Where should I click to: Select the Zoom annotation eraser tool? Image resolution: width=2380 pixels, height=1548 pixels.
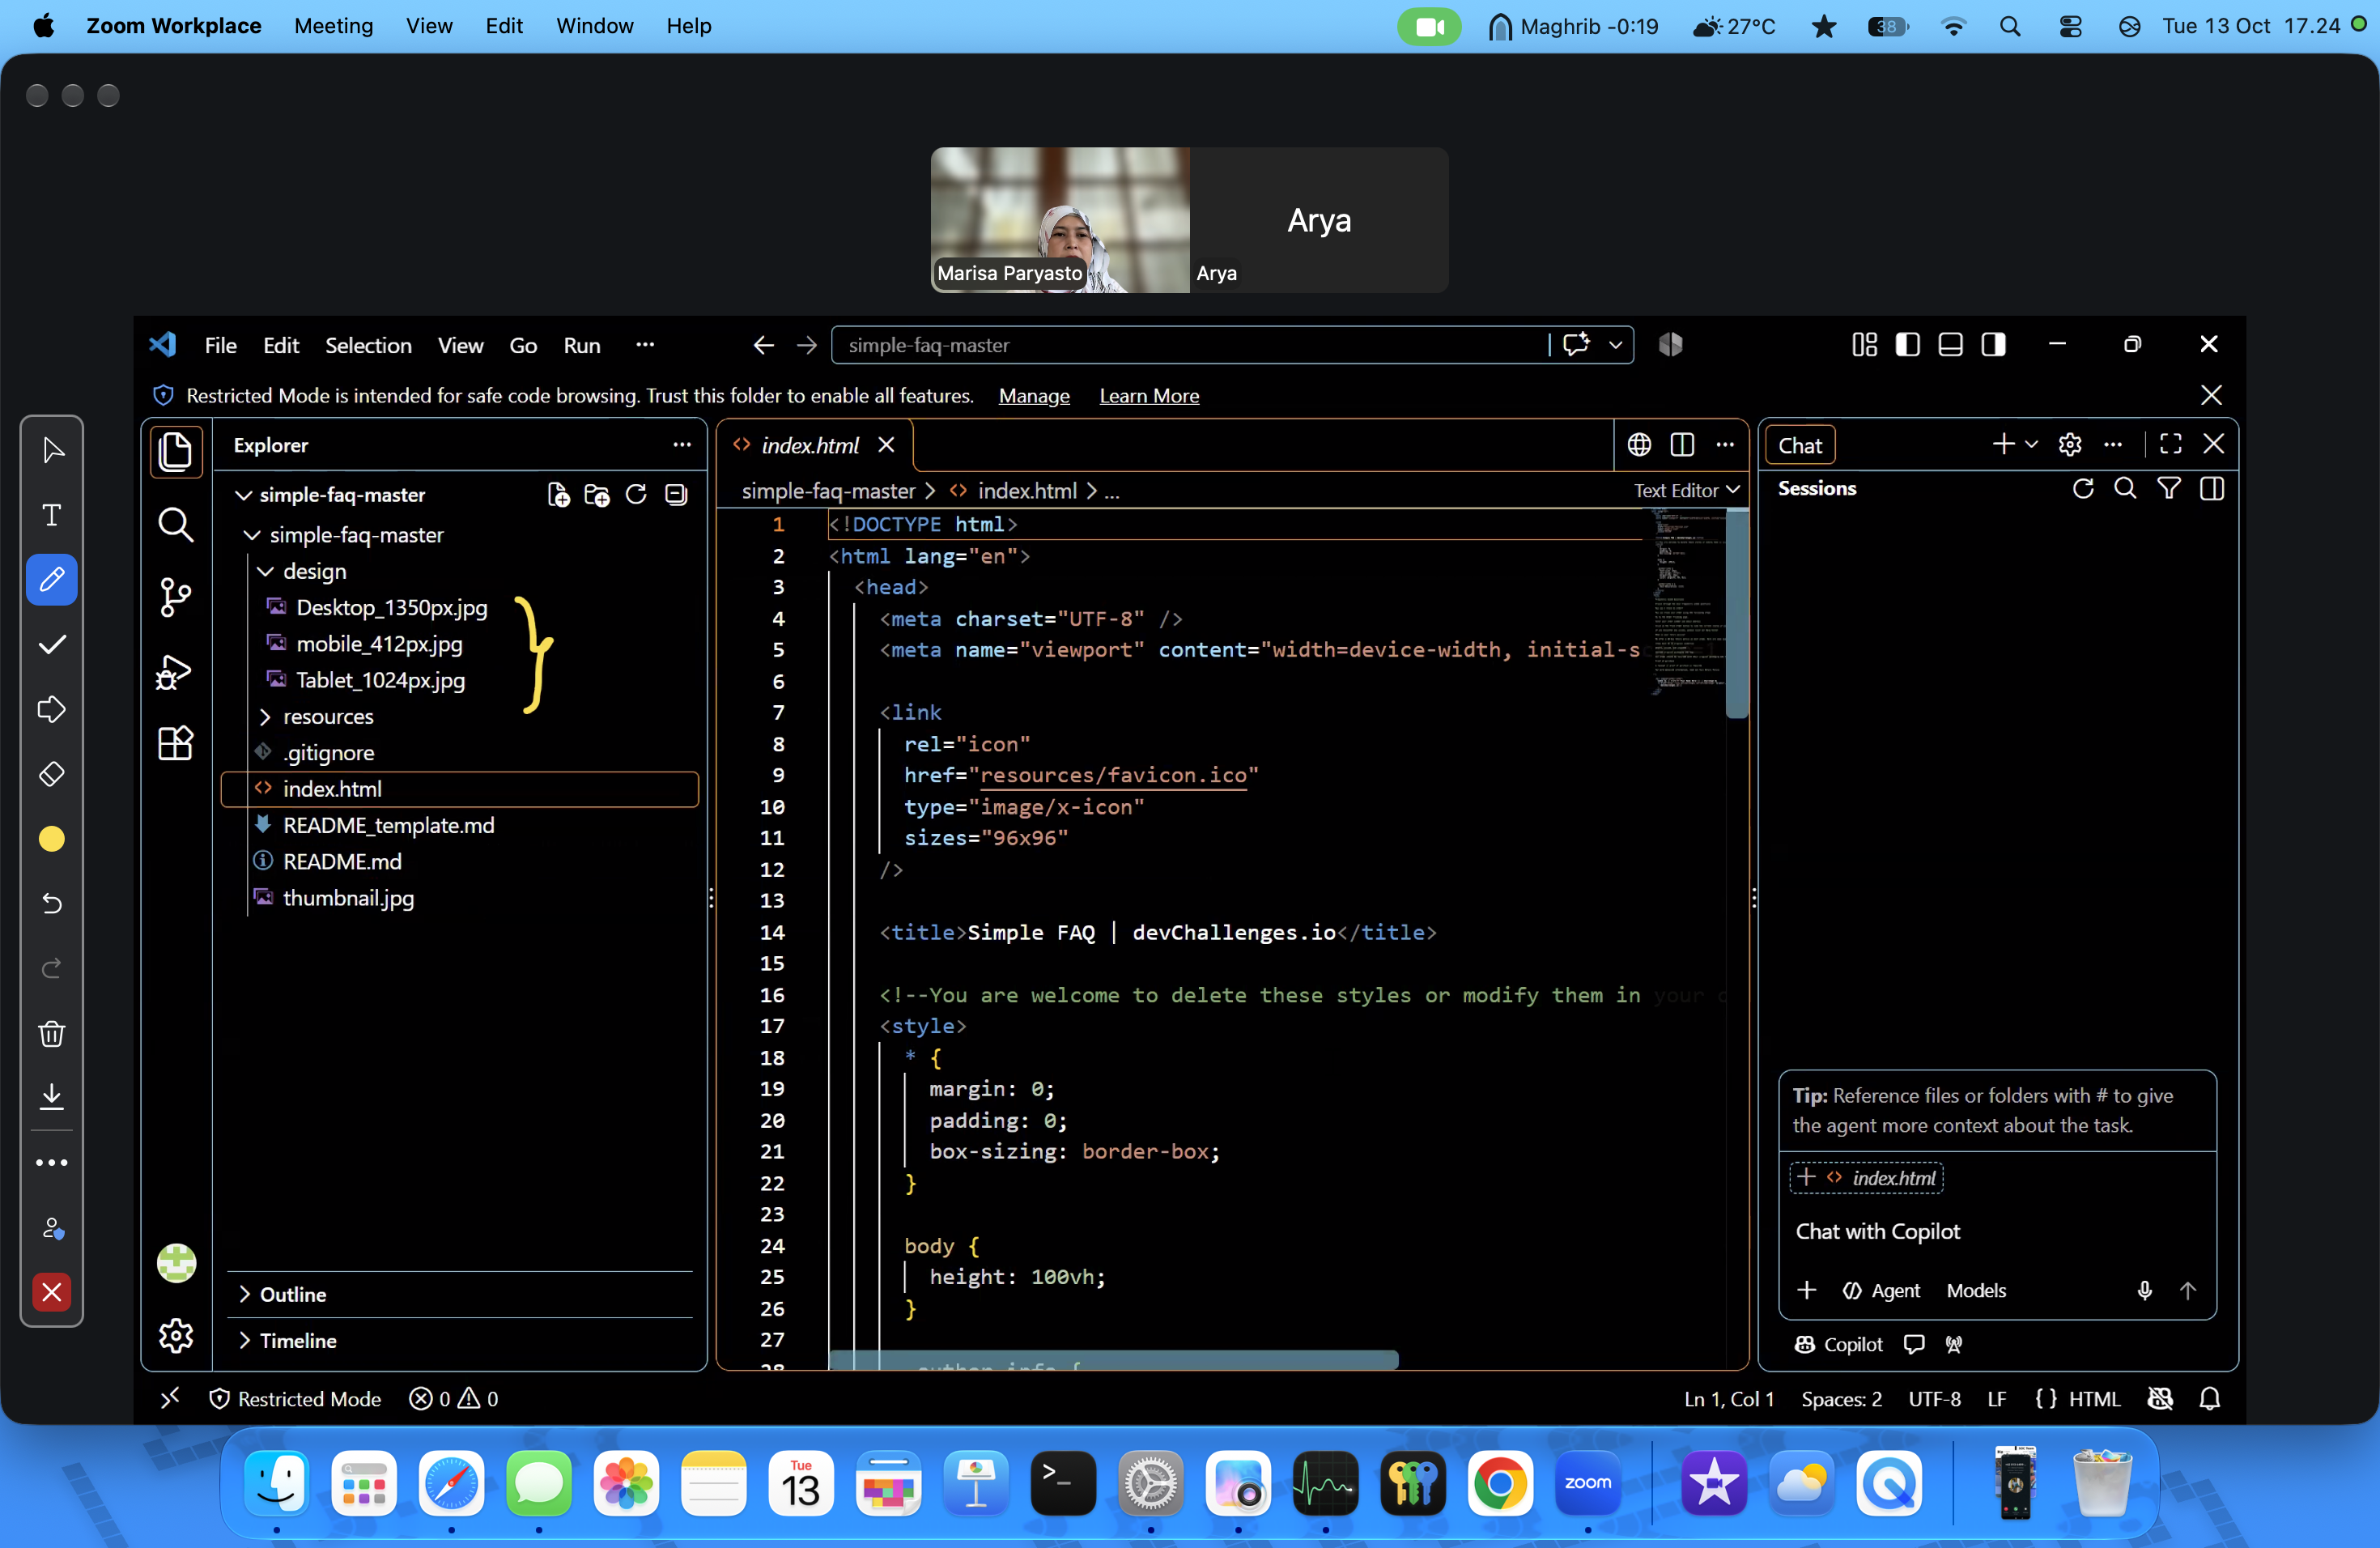coord(52,774)
